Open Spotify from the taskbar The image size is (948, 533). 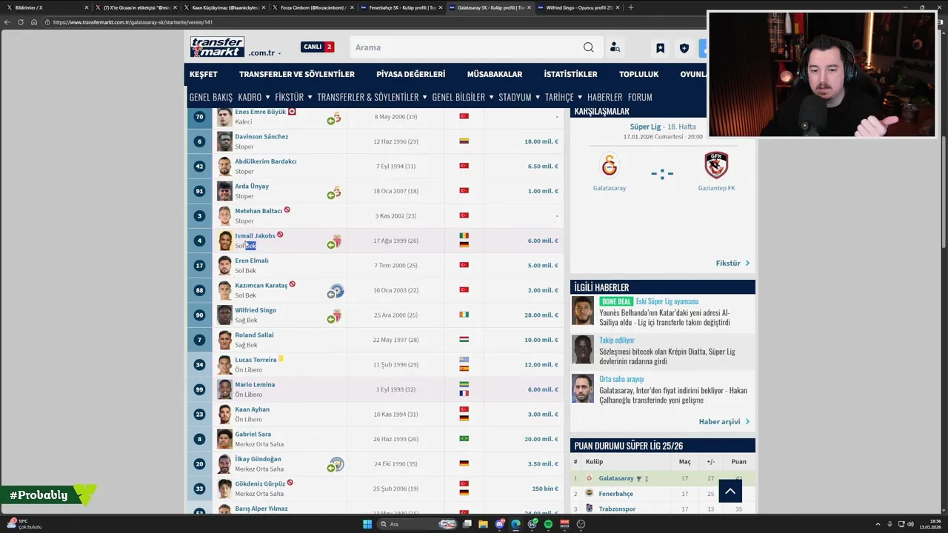548,524
